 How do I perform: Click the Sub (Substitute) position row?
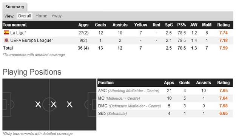165,113
